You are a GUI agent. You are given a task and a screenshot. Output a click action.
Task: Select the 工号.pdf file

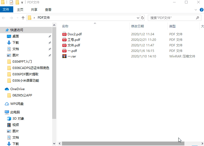[74, 40]
